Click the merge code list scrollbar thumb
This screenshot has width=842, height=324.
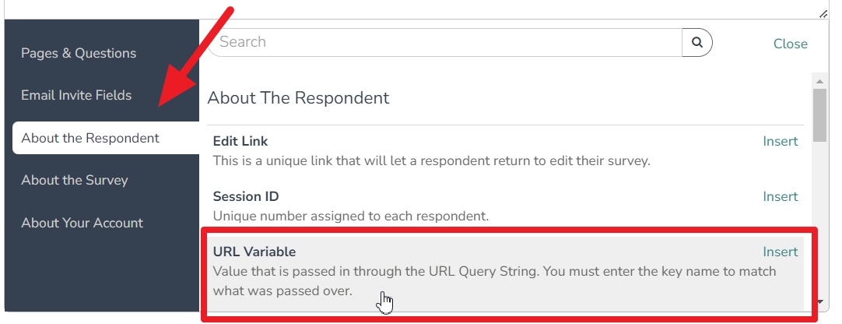[x=819, y=115]
